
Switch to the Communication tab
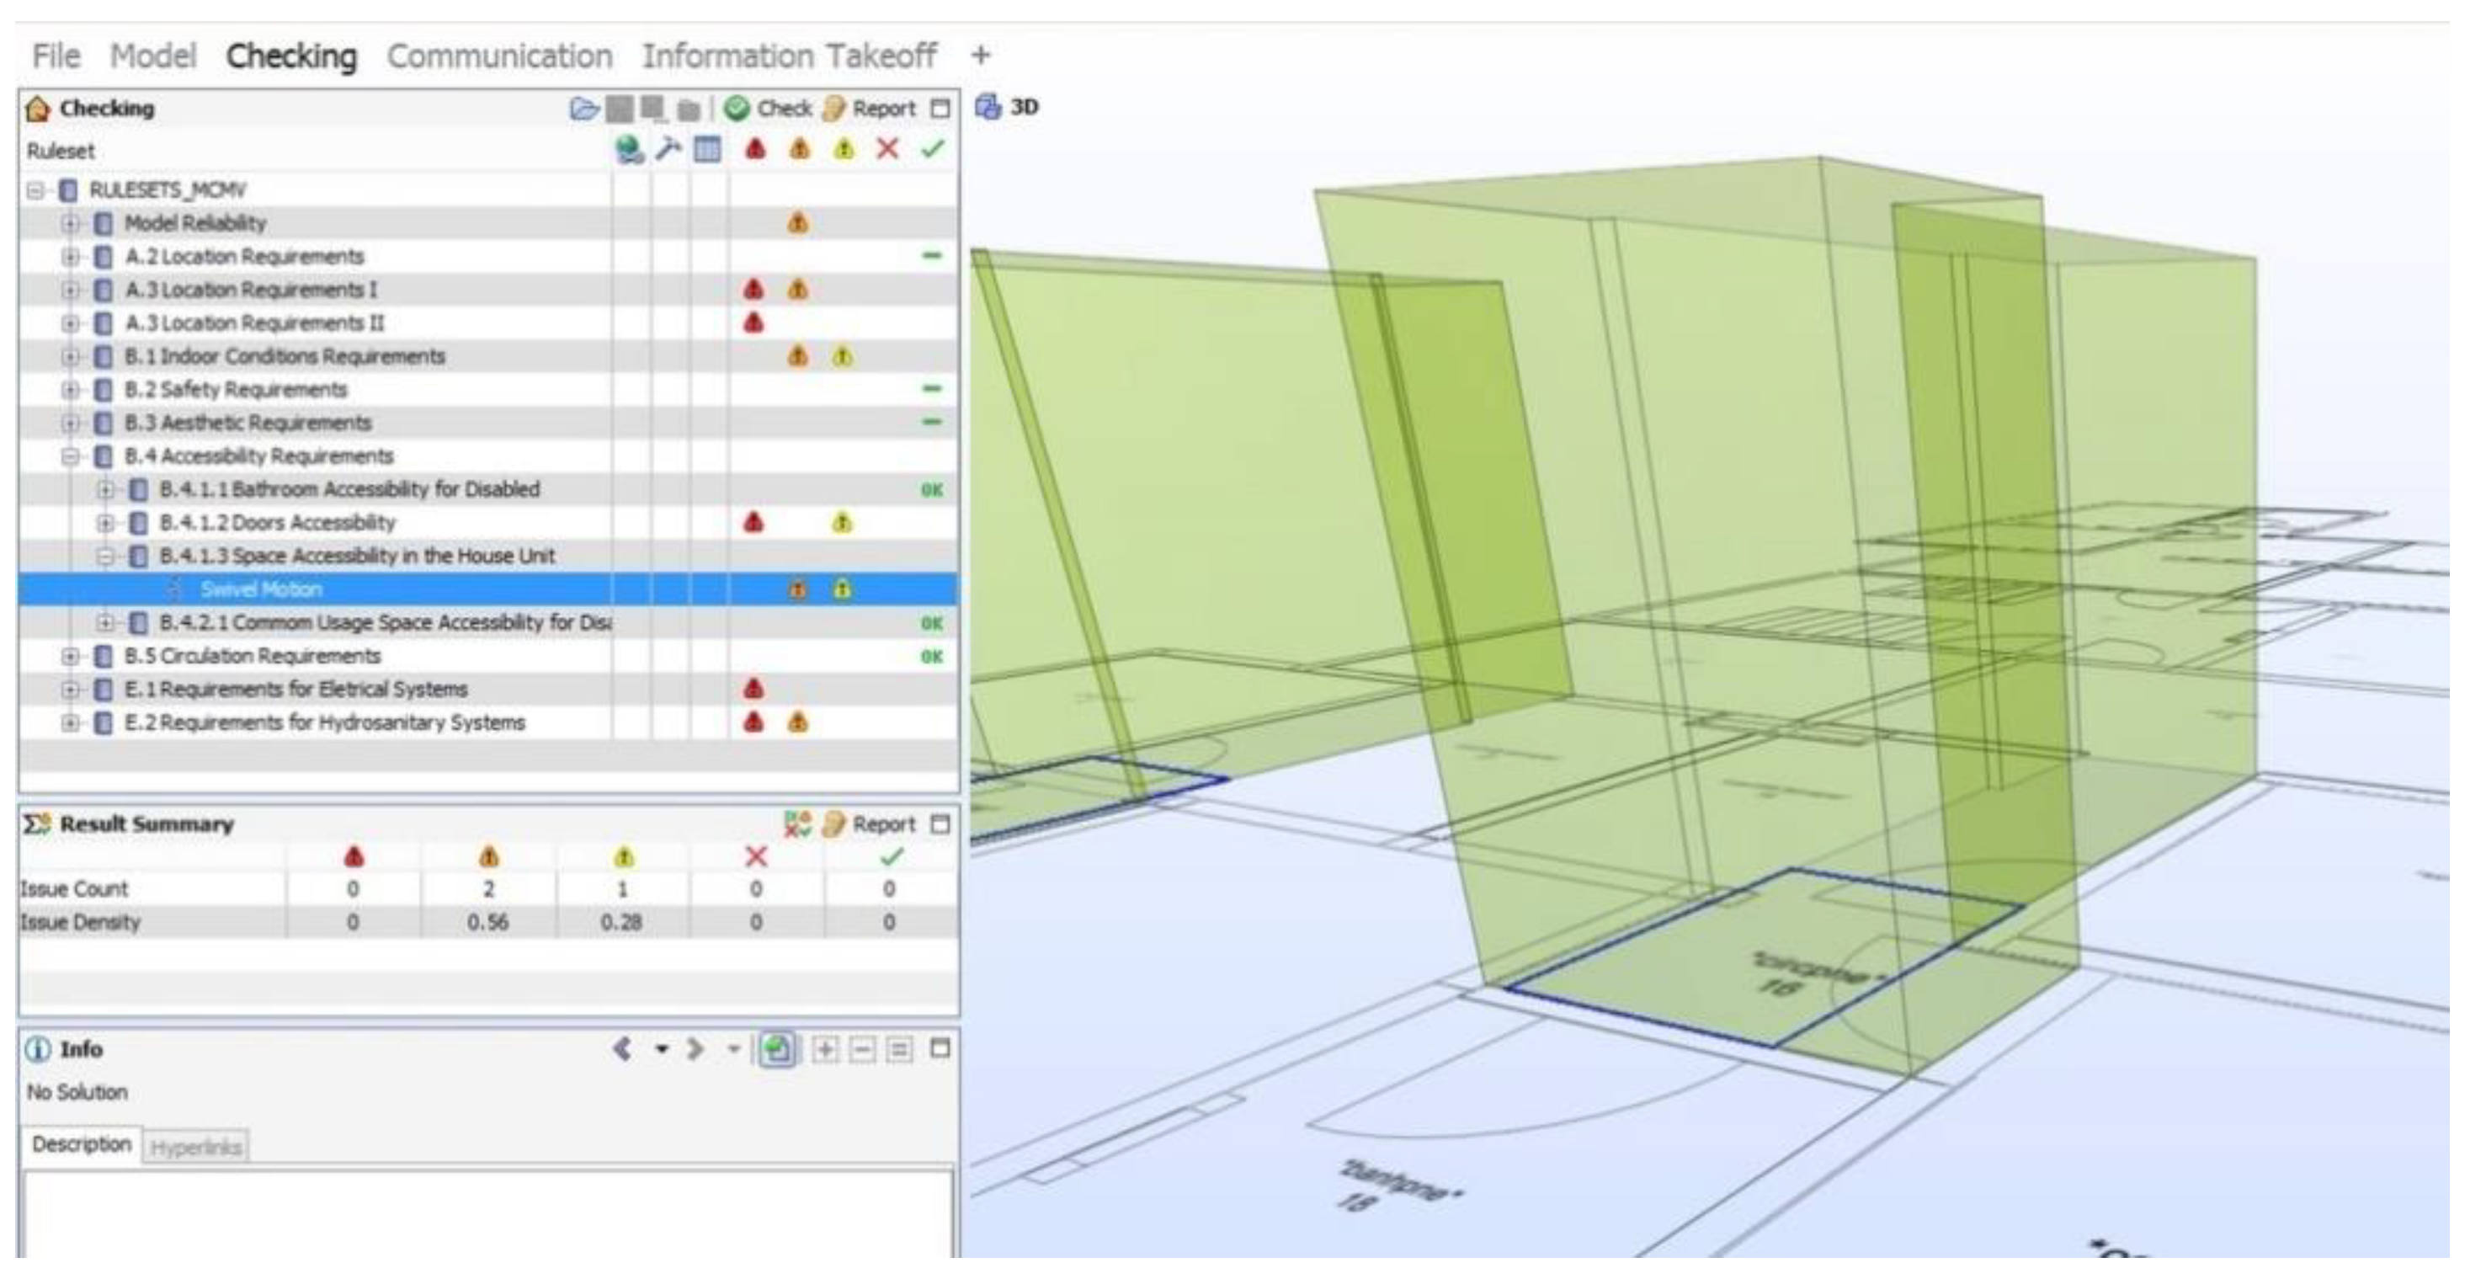(499, 56)
